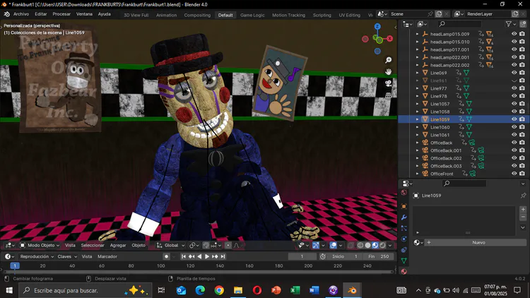Toggle auto keying record button
Viewport: 530px width, 298px height.
tap(166, 256)
